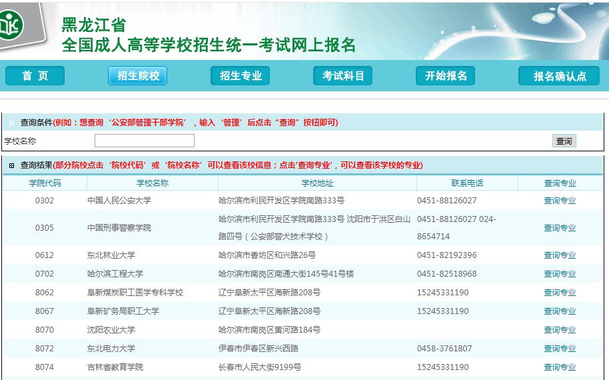Go to the 首页 navigation tab
This screenshot has height=380, width=609.
[35, 75]
